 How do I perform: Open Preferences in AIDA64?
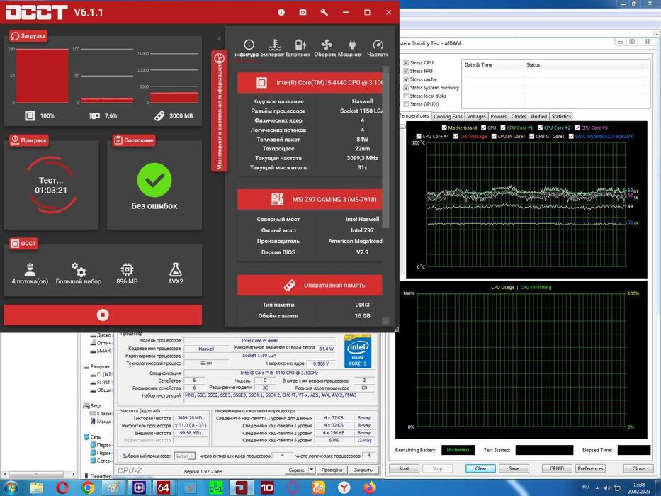[x=590, y=468]
